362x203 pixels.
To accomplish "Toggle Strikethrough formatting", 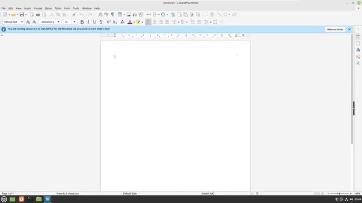I will (x=101, y=22).
